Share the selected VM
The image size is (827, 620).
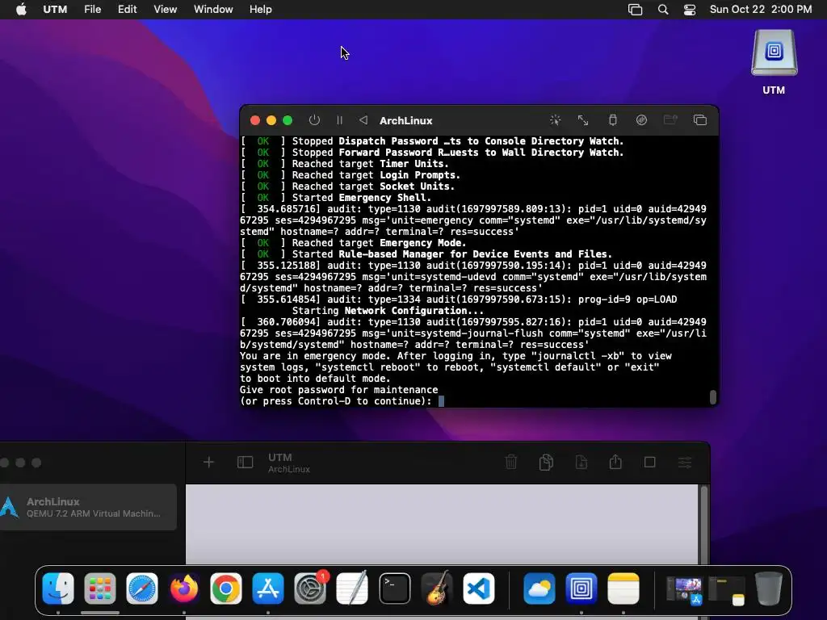615,463
